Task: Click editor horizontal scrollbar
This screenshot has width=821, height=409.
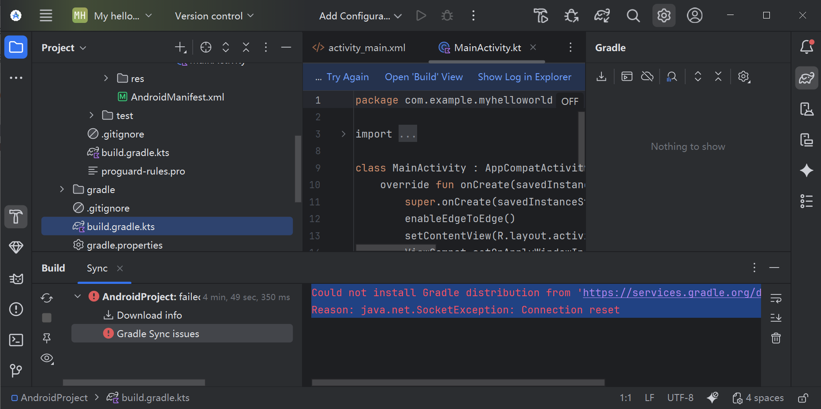Action: 396,248
